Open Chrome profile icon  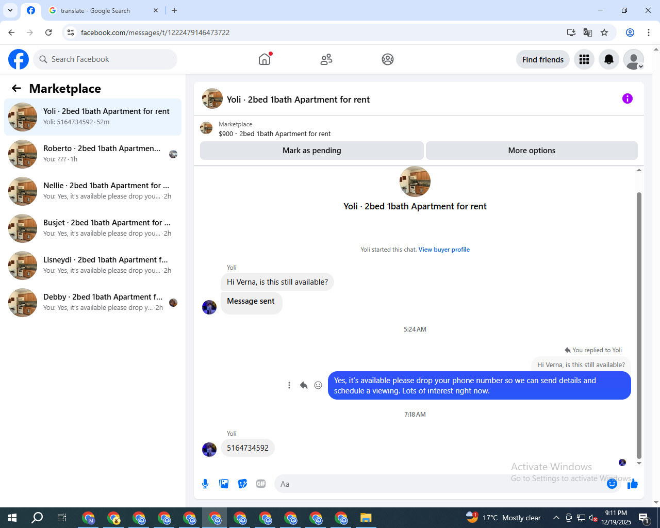click(x=630, y=32)
